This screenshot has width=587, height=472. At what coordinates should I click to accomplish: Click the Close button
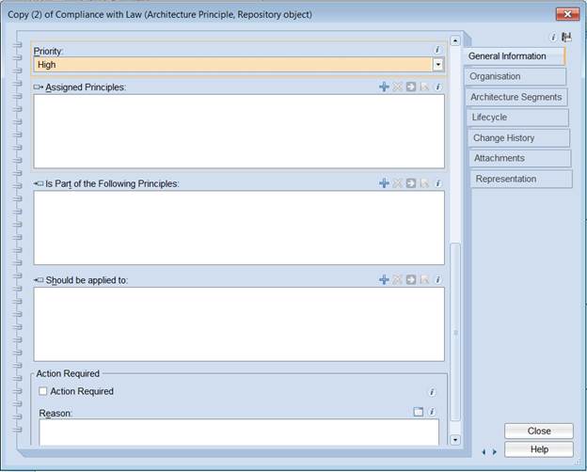(539, 431)
